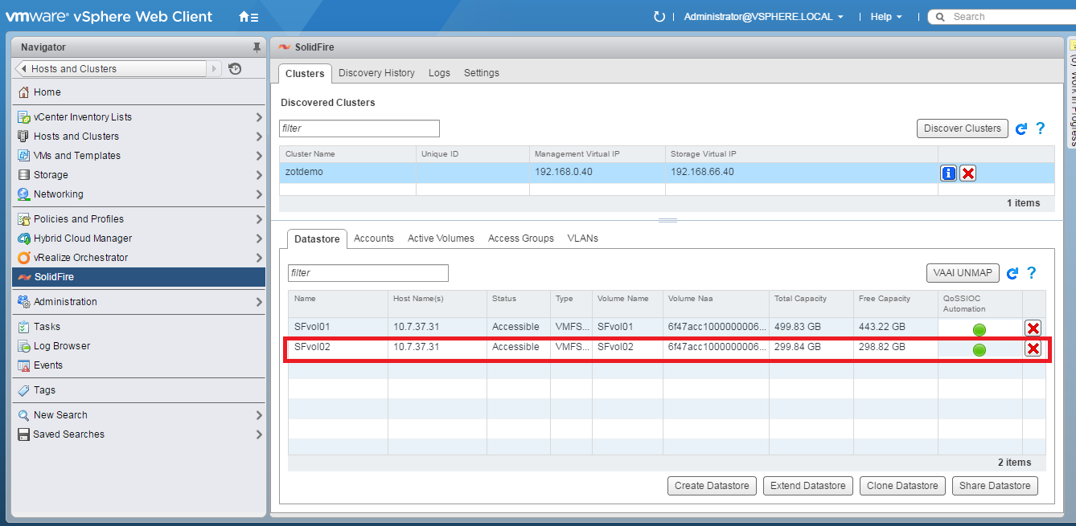
Task: Delete the SFvol02 datastore
Action: pos(1033,348)
